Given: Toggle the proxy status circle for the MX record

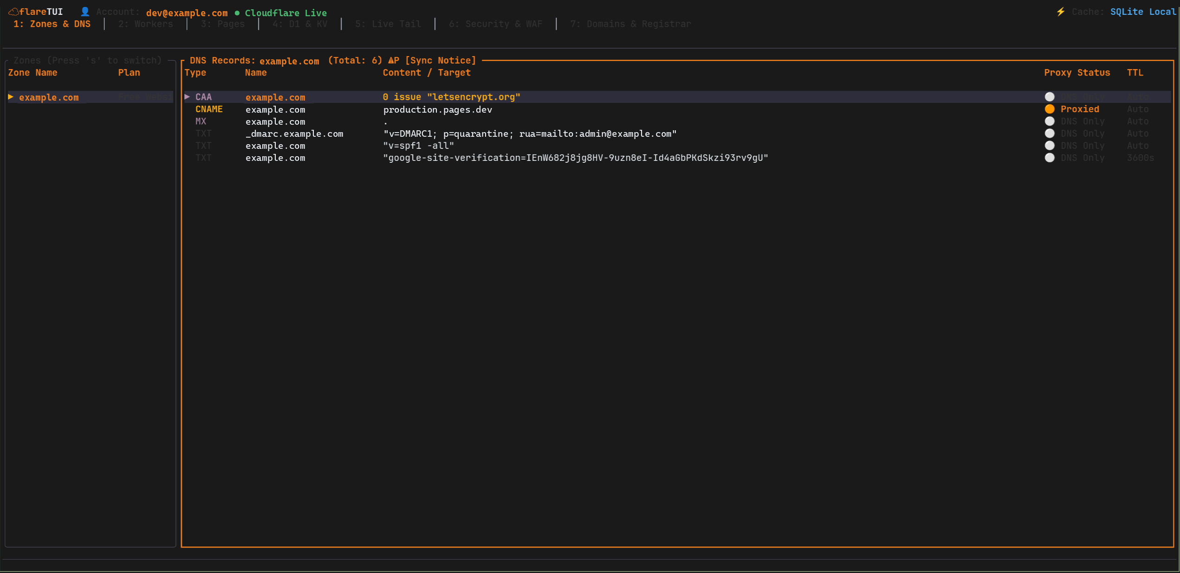Looking at the screenshot, I should coord(1050,121).
